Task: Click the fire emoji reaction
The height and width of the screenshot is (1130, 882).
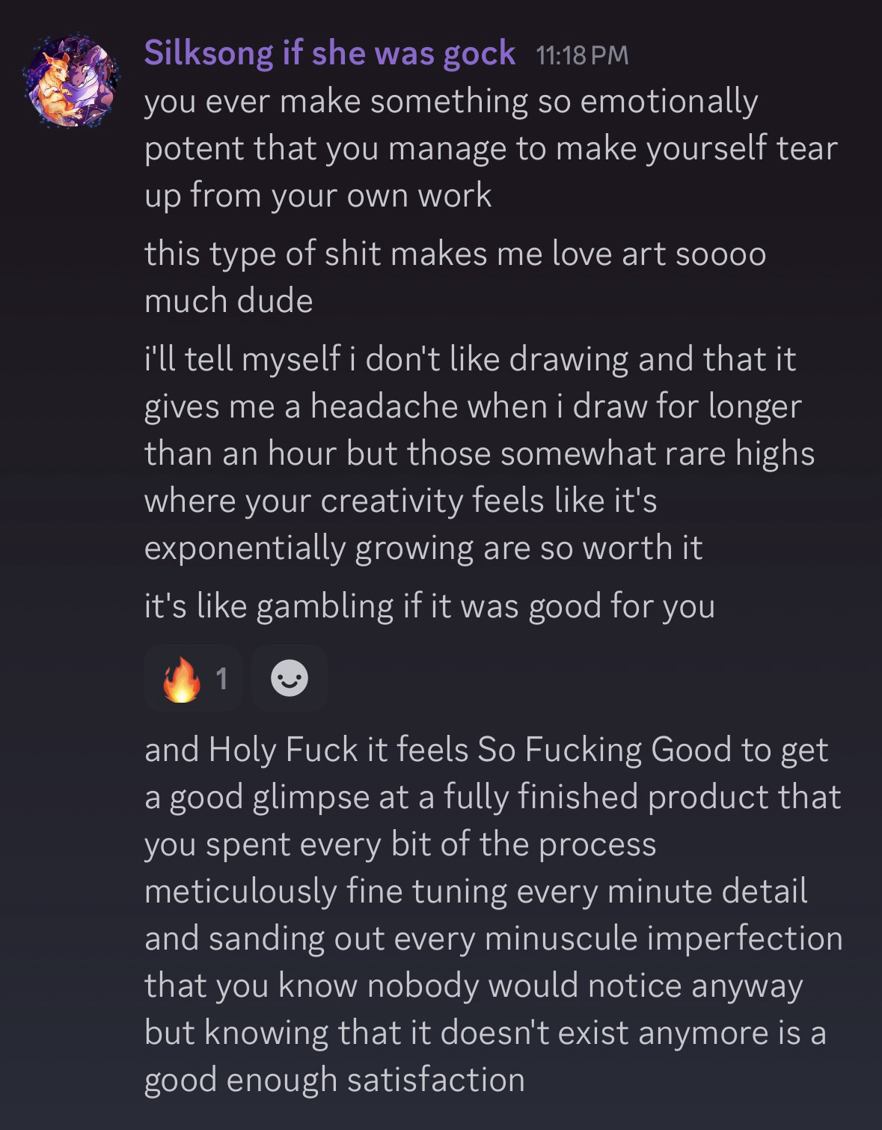Action: [181, 679]
